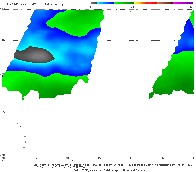Click the green 18-34 color bar segment
The height and width of the screenshot is (172, 196).
(124, 3)
